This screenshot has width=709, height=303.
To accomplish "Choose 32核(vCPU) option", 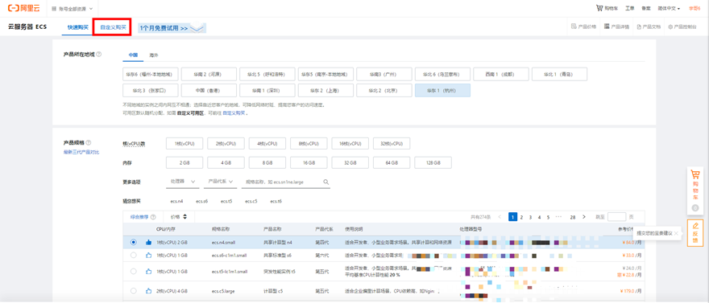I will pos(391,143).
